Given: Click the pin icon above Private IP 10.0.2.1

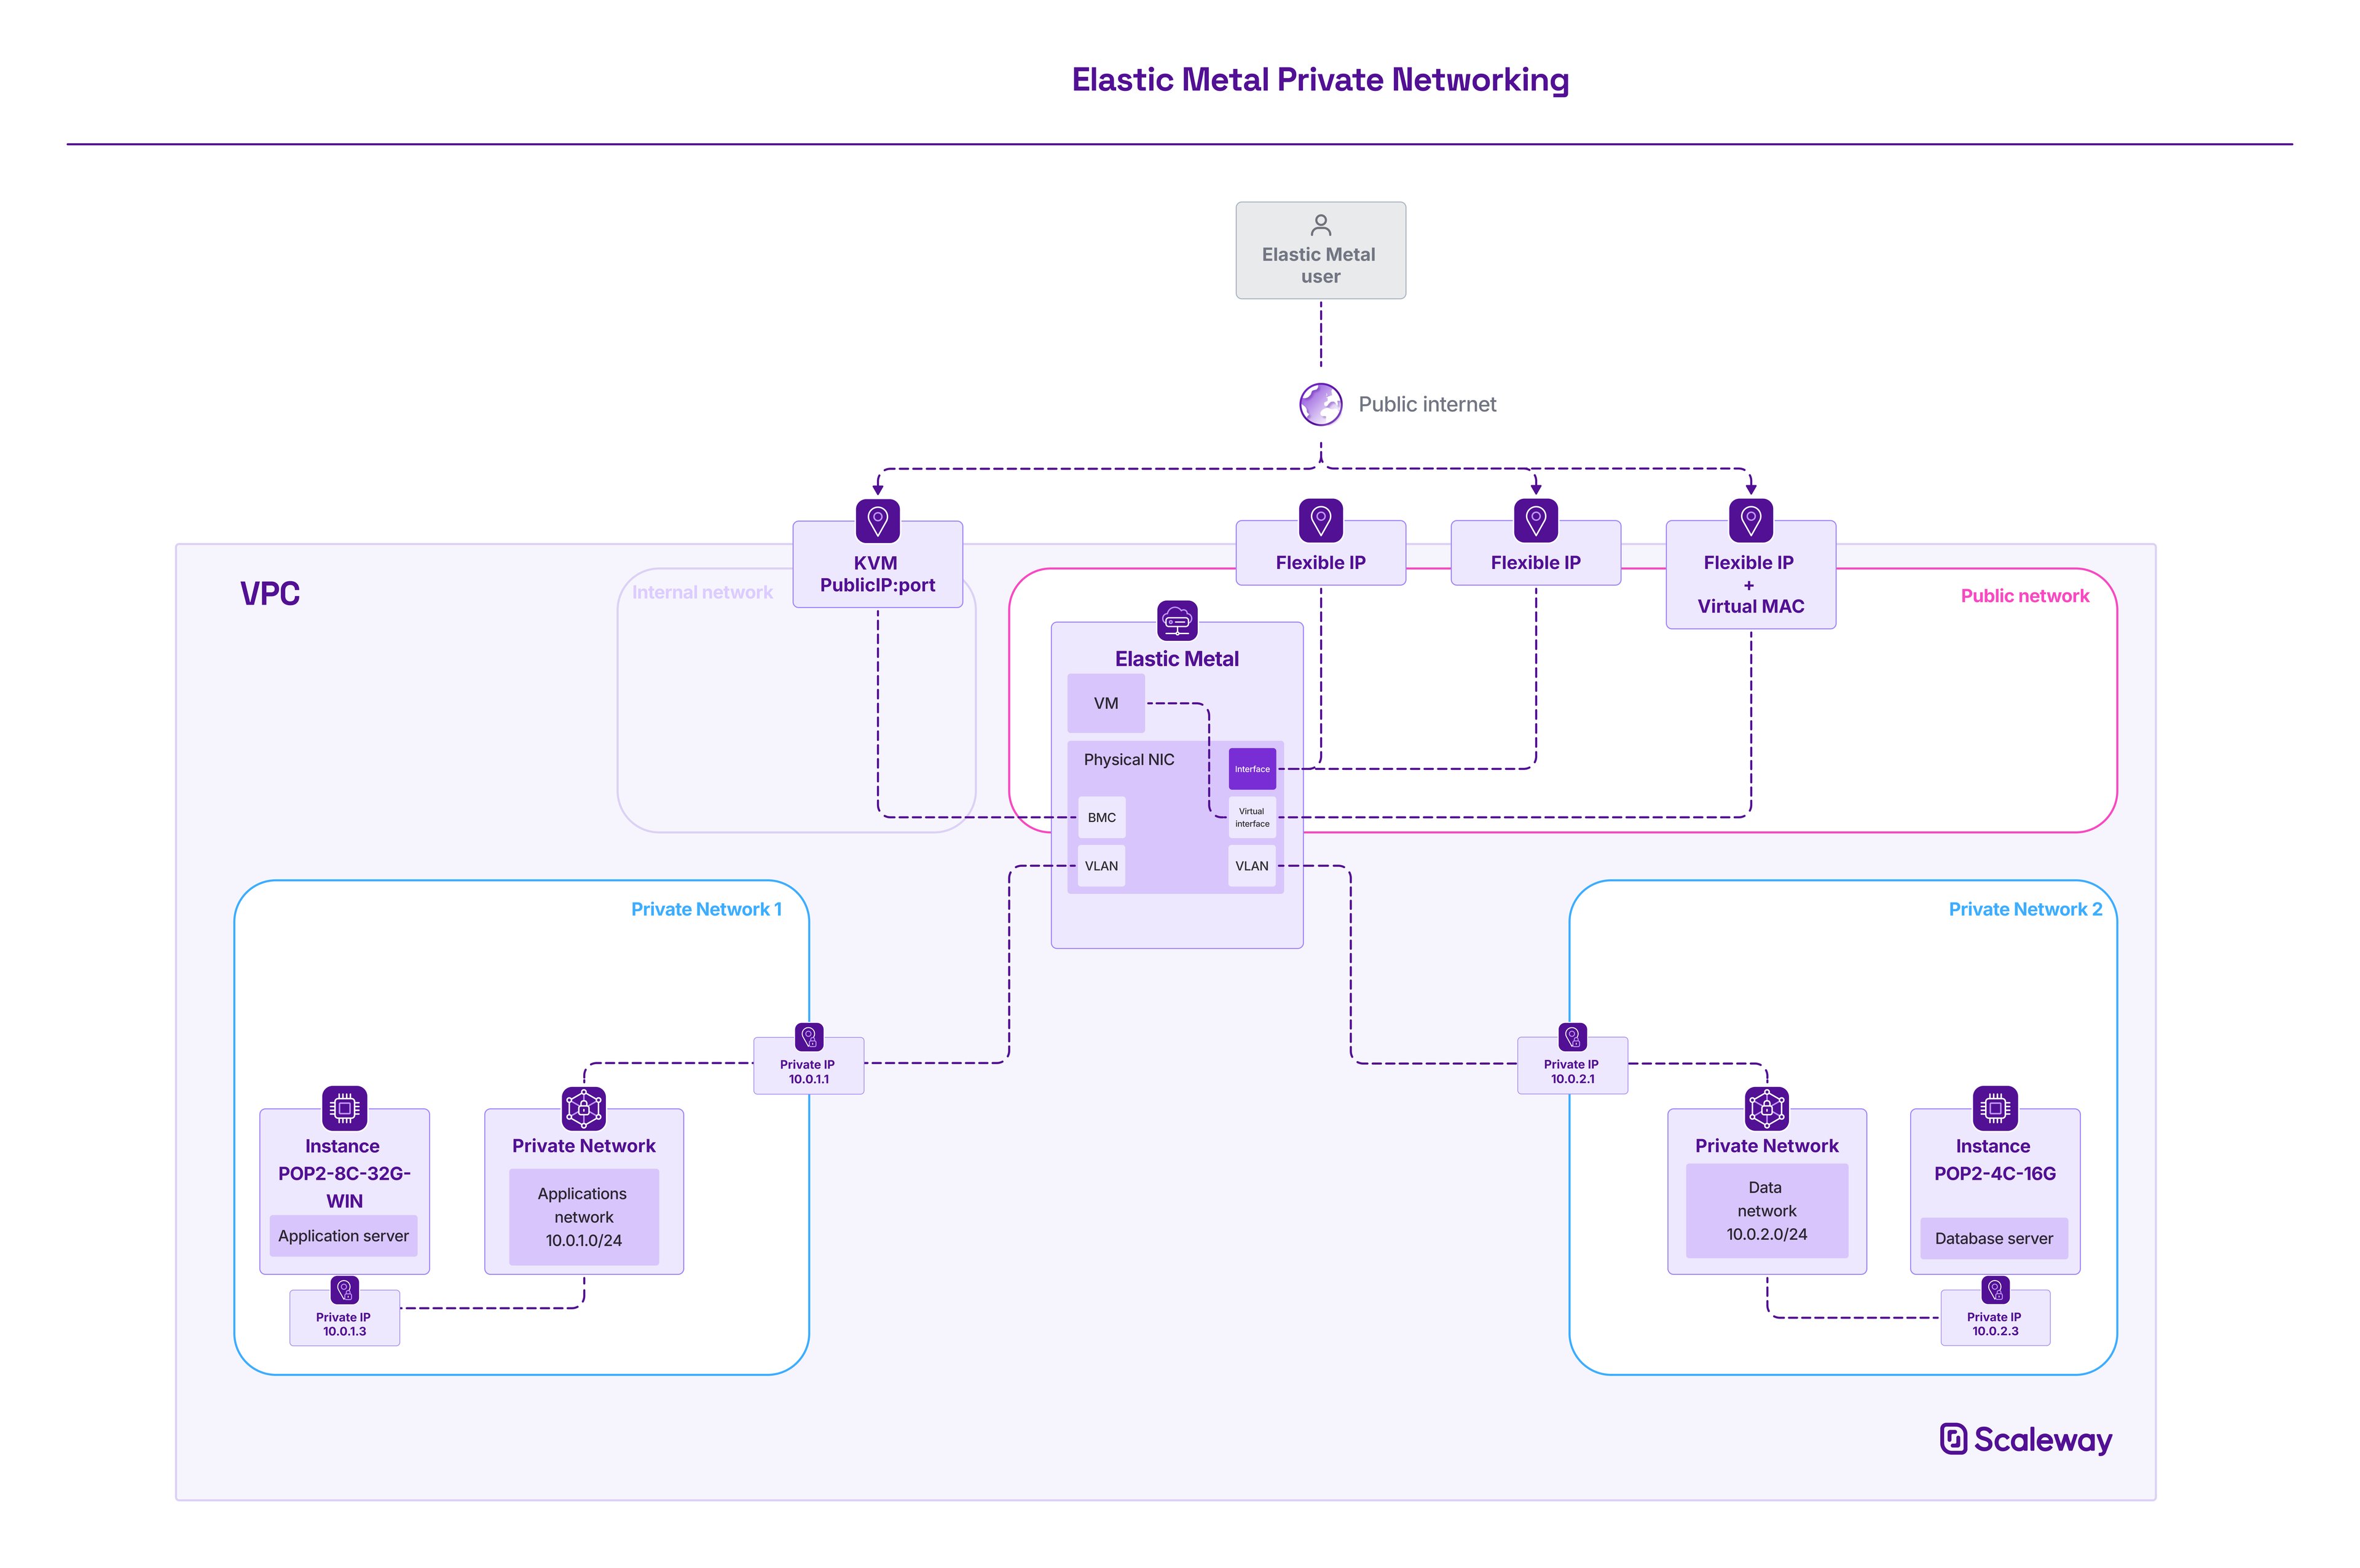Looking at the screenshot, I should tap(1572, 1037).
